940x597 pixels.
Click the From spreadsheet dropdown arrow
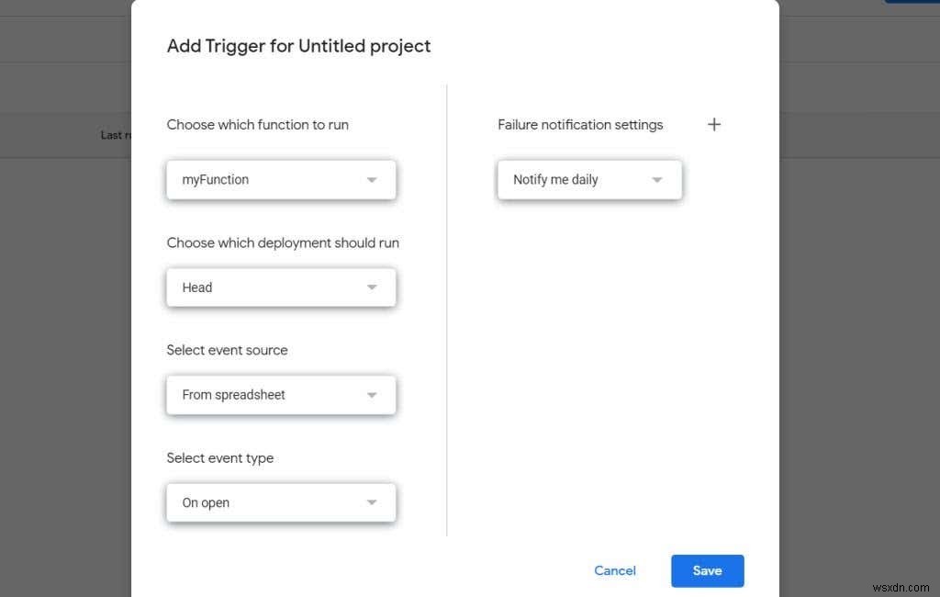372,394
